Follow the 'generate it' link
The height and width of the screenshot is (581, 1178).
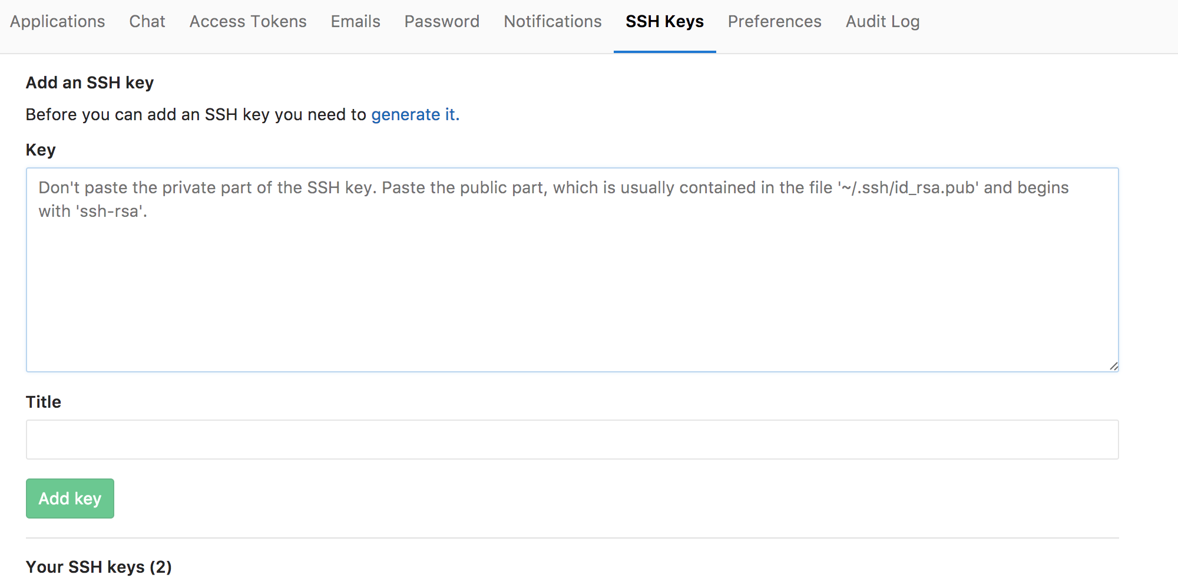pyautogui.click(x=415, y=114)
